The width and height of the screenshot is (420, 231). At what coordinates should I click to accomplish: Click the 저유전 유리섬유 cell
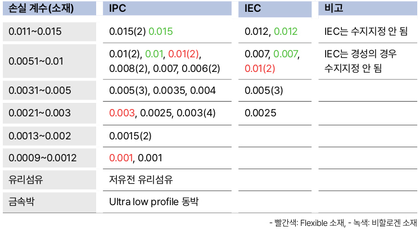(x=141, y=180)
